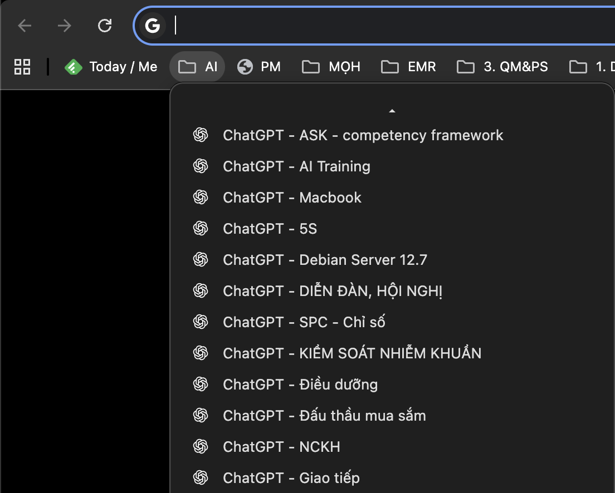Open ChatGPT - Giao tiếp bookmark
The image size is (615, 493).
(291, 478)
